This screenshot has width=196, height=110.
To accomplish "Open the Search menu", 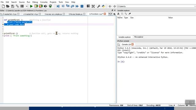I will 14,2.
